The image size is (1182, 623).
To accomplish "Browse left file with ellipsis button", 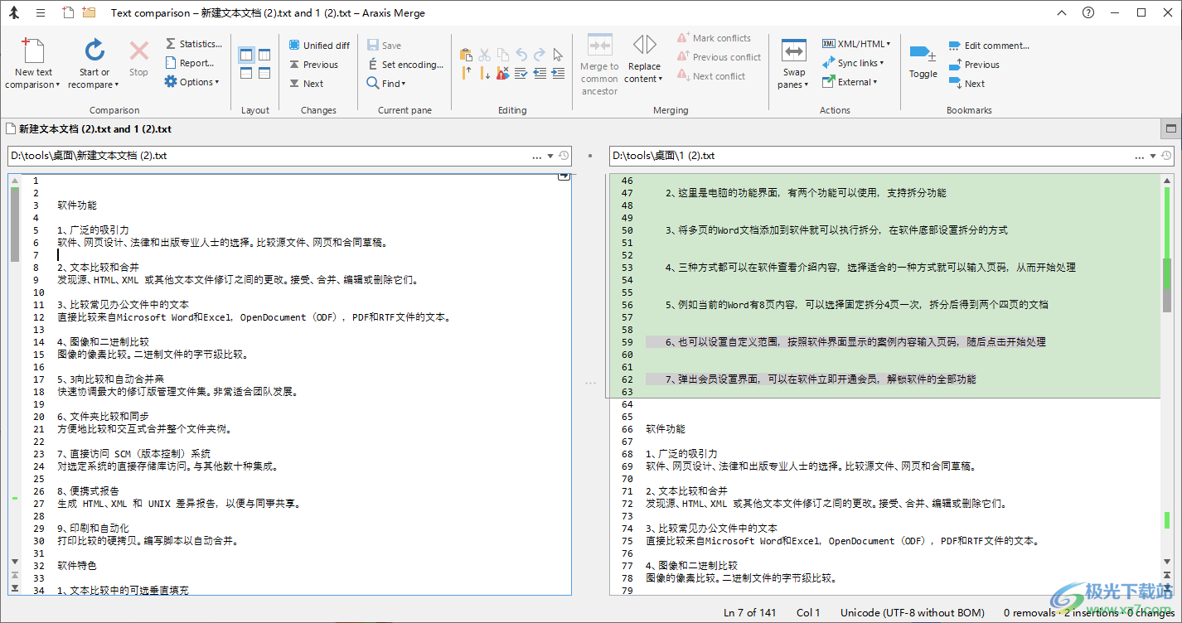I will (x=536, y=156).
